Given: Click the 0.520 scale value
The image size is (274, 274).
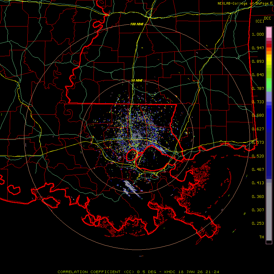Looking at the screenshot, I should tap(258, 156).
